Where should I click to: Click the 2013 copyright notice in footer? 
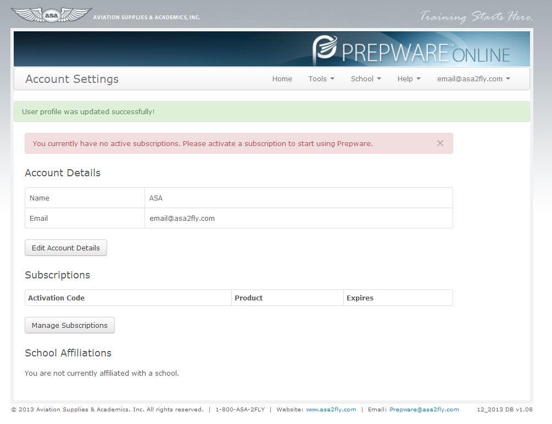click(107, 410)
